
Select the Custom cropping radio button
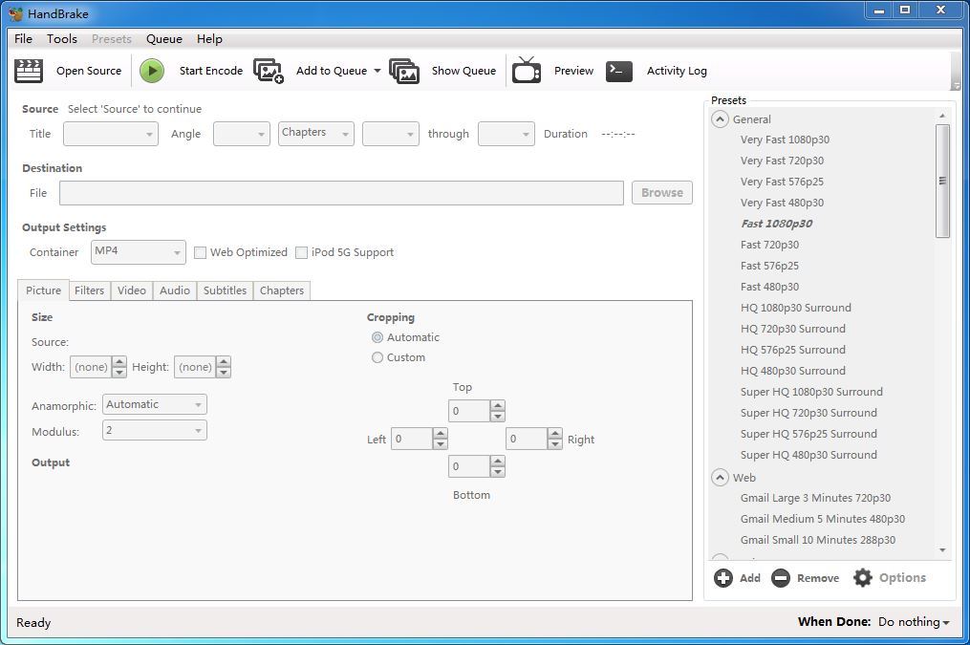coord(377,357)
